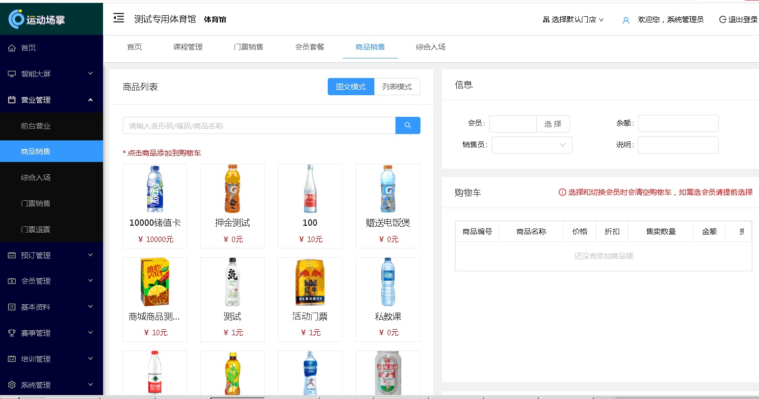This screenshot has height=399, width=759.
Task: Add 押金测试 product to cart
Action: click(233, 206)
